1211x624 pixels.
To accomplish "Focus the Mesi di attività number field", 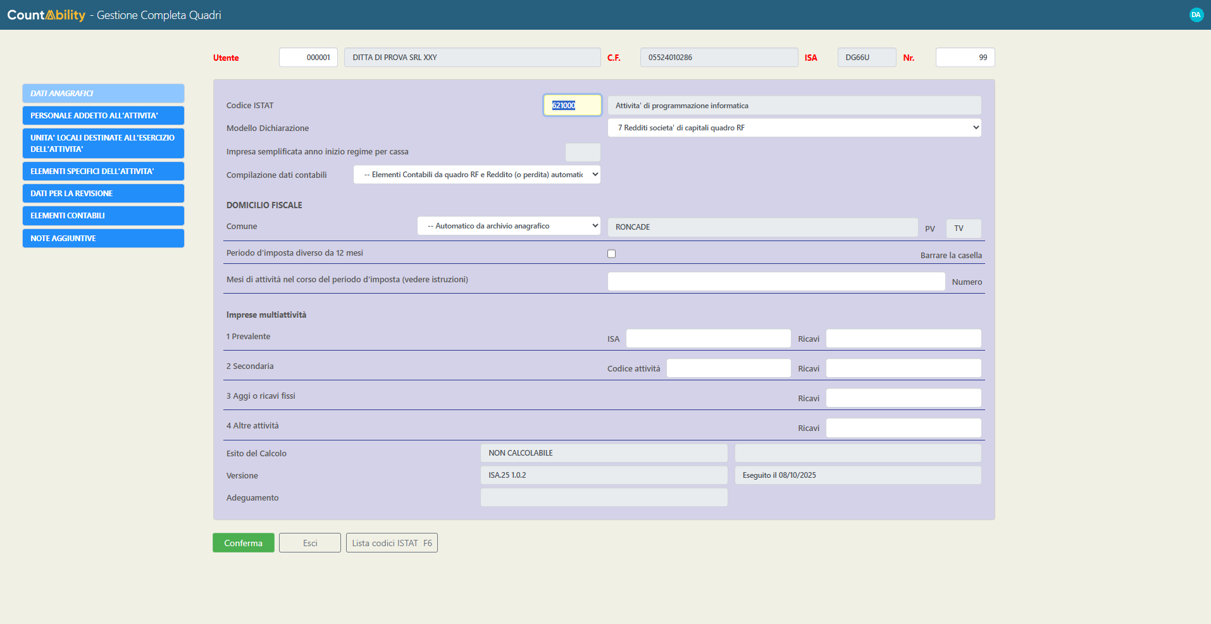I will [x=776, y=282].
